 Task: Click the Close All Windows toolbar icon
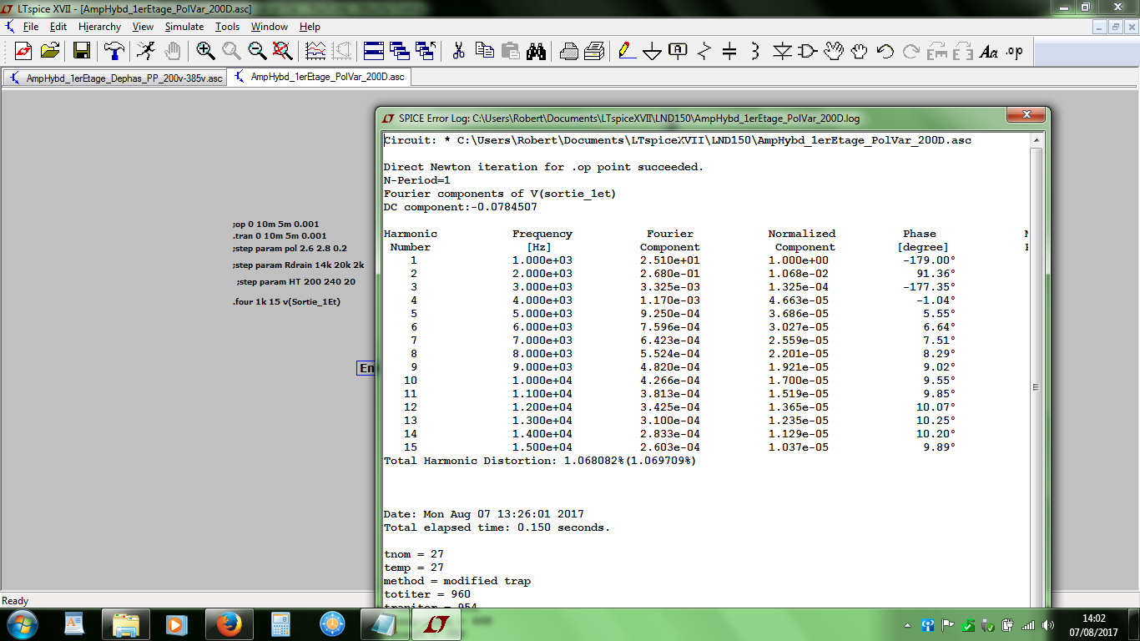(426, 51)
